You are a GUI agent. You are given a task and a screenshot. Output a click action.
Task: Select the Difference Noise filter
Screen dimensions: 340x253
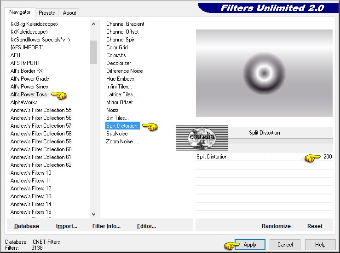tap(125, 71)
